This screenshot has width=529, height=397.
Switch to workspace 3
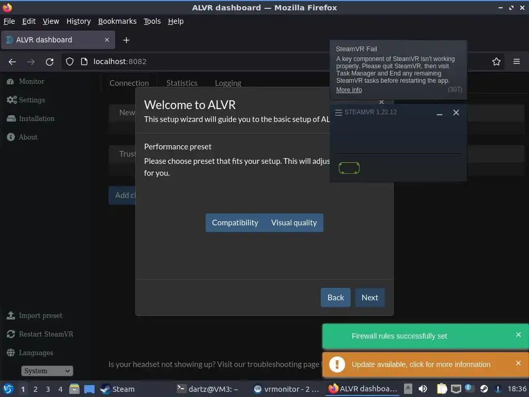pos(48,389)
